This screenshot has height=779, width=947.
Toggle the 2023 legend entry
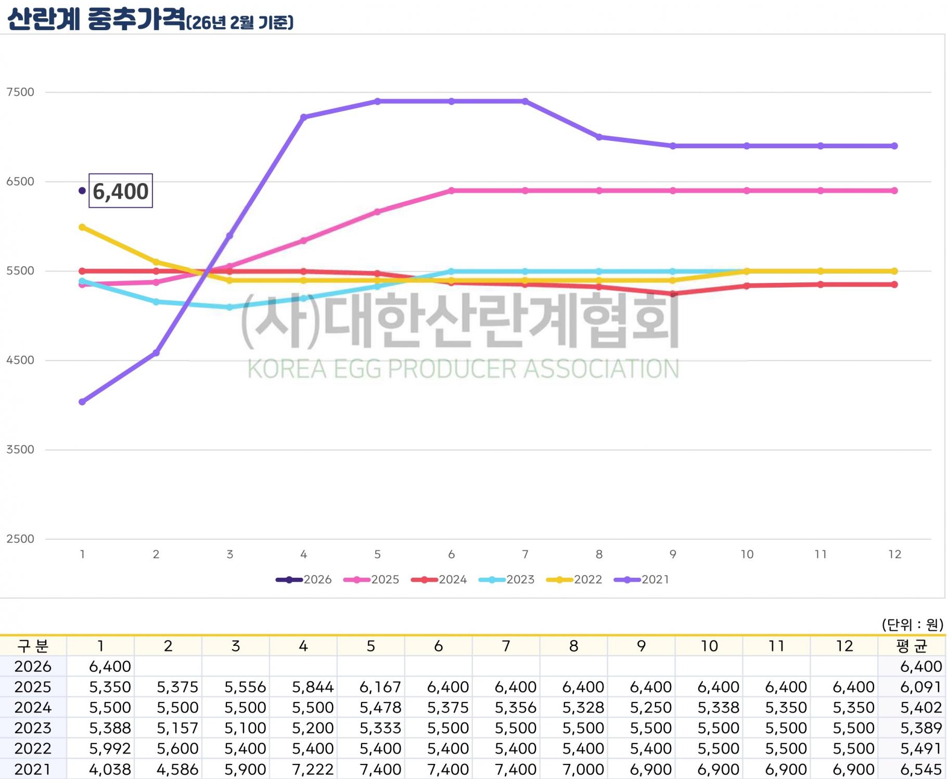(507, 579)
